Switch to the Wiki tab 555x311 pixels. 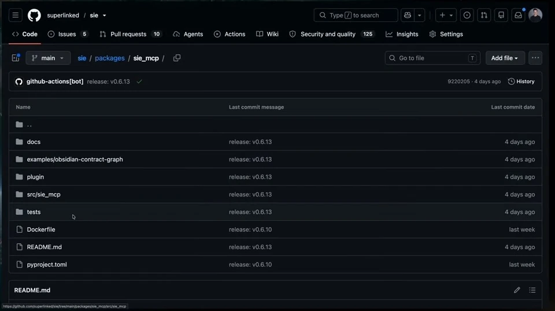(267, 34)
